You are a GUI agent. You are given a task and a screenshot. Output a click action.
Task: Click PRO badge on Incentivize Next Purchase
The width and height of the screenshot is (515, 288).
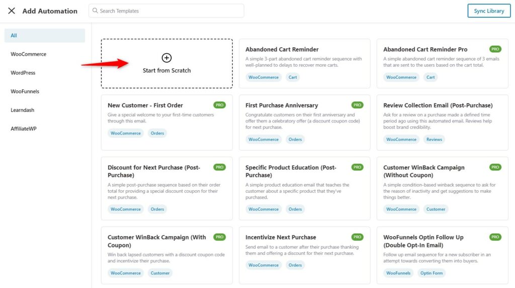click(358, 237)
